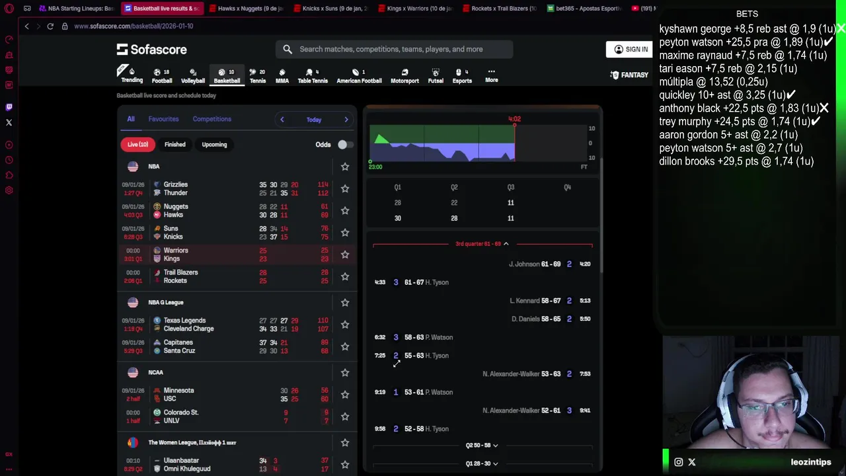Open the Trending sports category
The height and width of the screenshot is (476, 846).
(x=132, y=75)
